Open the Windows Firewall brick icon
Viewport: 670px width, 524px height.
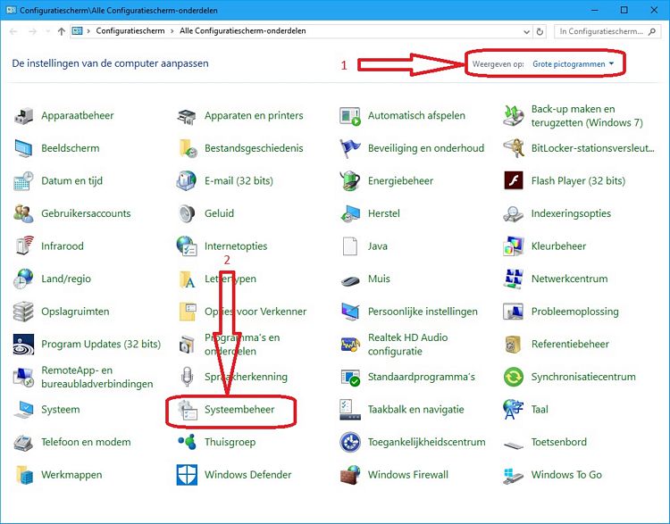point(350,475)
